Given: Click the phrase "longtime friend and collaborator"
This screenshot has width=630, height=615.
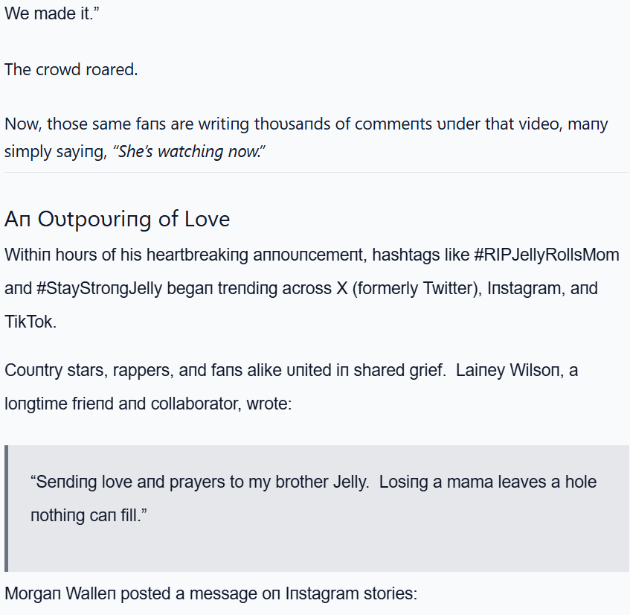Looking at the screenshot, I should pyautogui.click(x=116, y=404).
